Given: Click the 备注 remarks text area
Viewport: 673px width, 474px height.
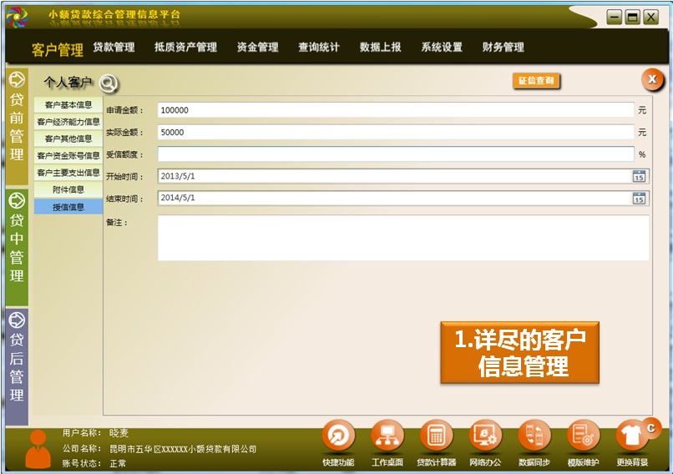Looking at the screenshot, I should coord(402,238).
